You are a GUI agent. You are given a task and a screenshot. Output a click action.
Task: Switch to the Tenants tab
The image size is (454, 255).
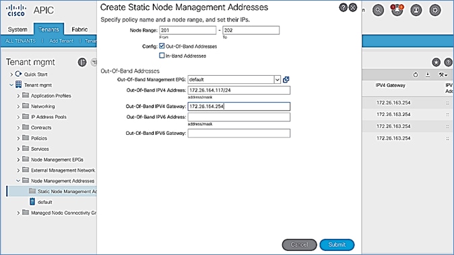tap(48, 30)
